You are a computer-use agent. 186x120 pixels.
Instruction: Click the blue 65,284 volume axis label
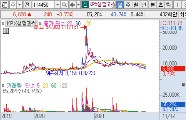(173, 104)
